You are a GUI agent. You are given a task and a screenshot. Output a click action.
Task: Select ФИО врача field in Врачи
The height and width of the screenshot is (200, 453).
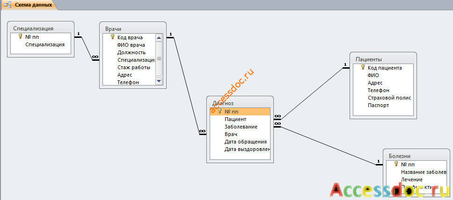[x=131, y=45]
